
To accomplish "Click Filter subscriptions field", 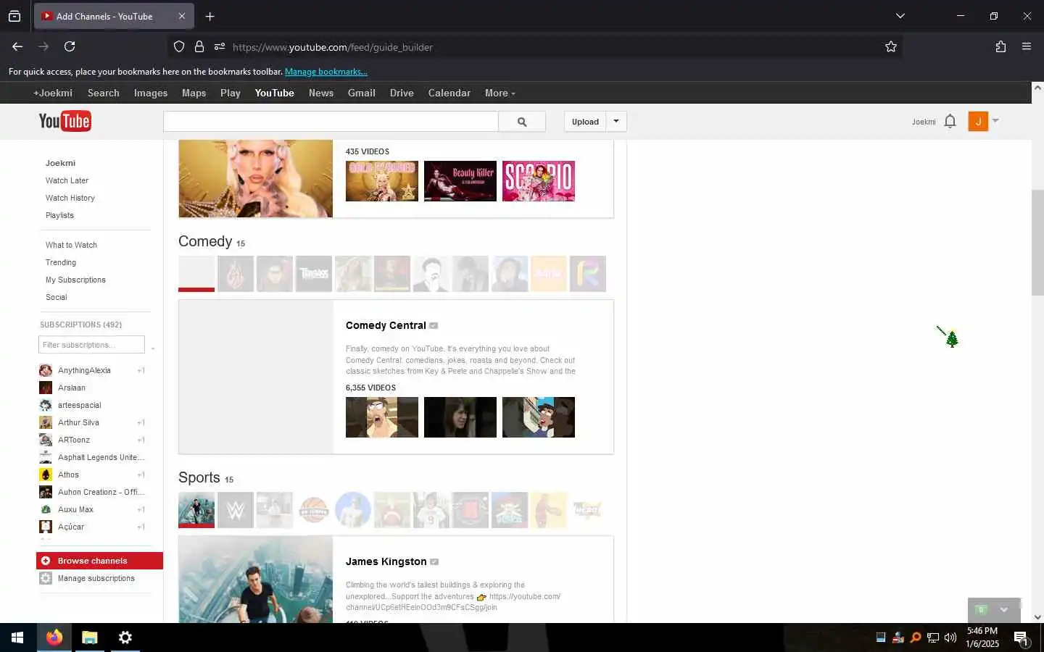I will point(91,345).
